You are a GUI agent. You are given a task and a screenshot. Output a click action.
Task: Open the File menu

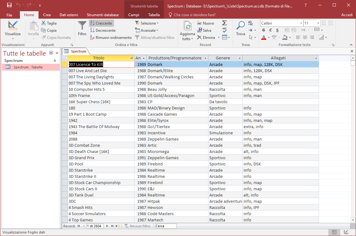pos(9,15)
